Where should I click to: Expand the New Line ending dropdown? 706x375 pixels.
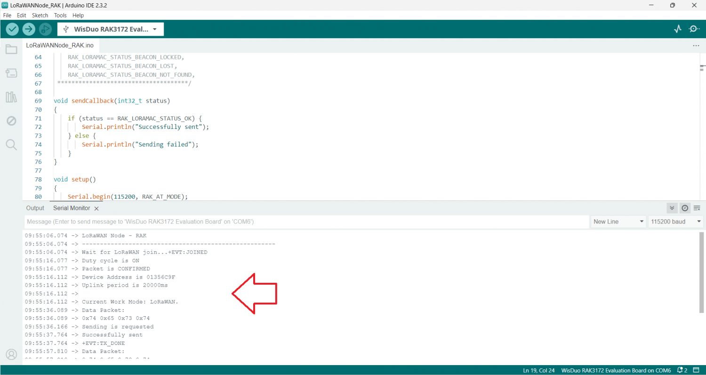pos(618,222)
